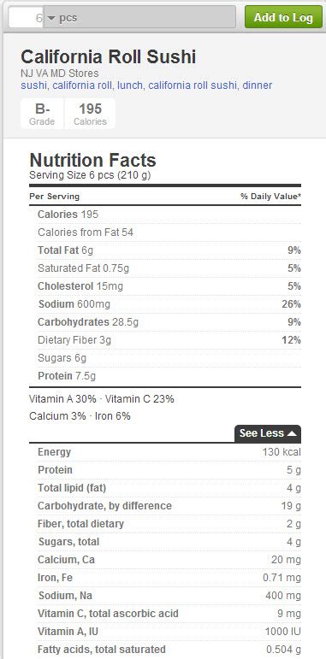Click the California Roll Sushi title
326x659 pixels.
coord(109,56)
